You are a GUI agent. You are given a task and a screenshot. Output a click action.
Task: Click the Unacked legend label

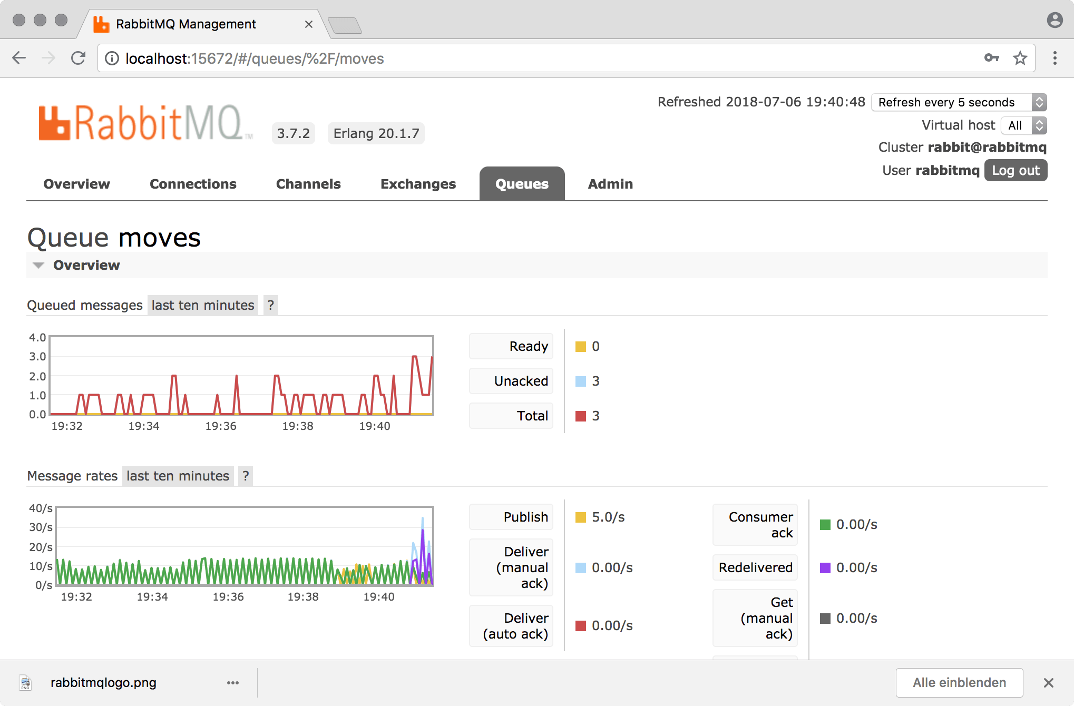(511, 381)
